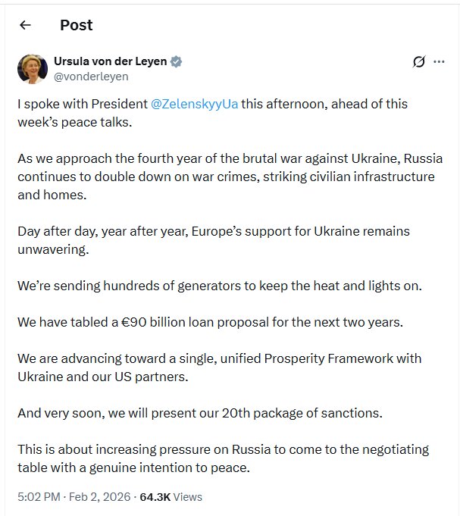460x516 pixels.
Task: Click the Prosperity Framework sentence
Action: coord(220,358)
